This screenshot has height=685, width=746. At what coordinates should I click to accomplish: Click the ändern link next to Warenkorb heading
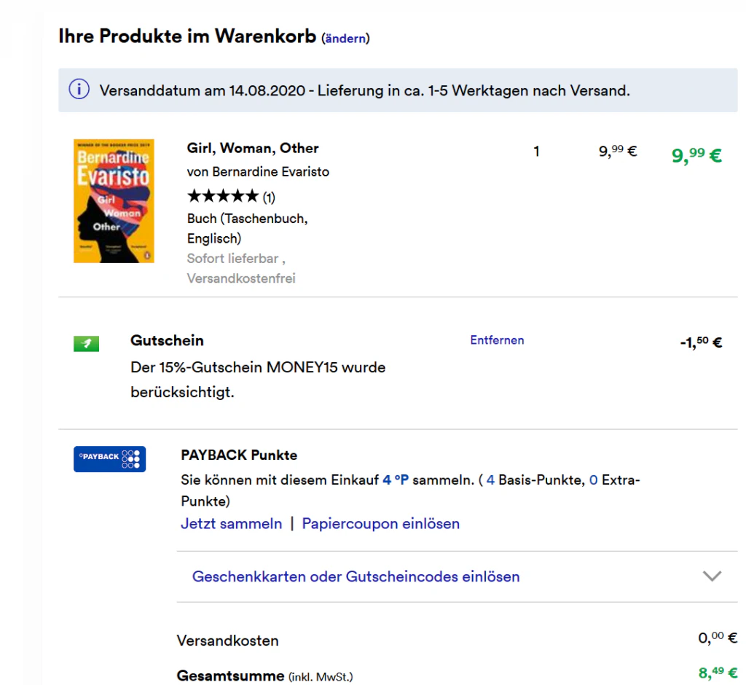[345, 39]
